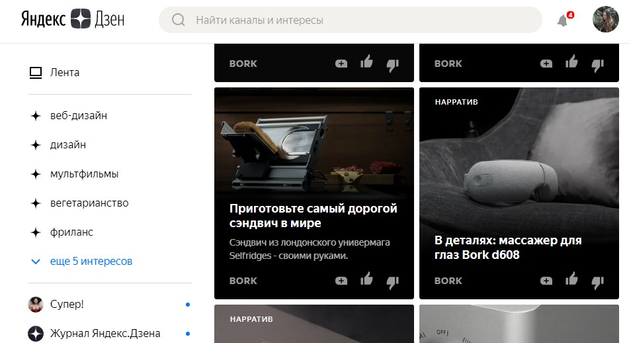Like the sandwich article card
The width and height of the screenshot is (629, 343).
(366, 279)
